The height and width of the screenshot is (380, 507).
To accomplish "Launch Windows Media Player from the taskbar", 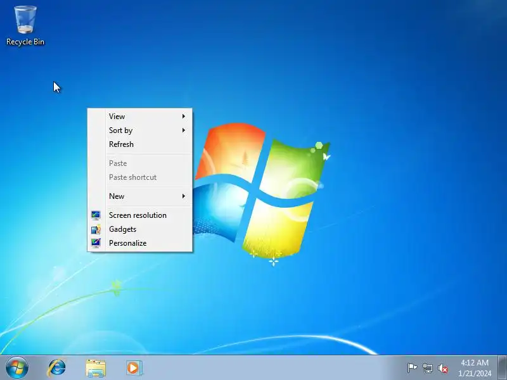I will tap(134, 368).
